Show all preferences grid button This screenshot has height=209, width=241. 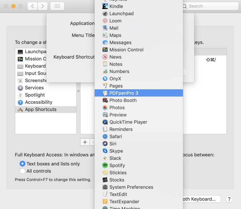(x=57, y=6)
